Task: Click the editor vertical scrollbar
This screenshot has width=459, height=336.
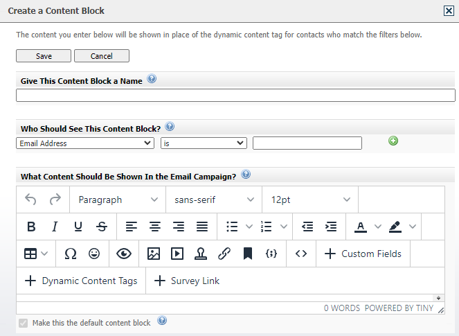Action: click(x=438, y=298)
